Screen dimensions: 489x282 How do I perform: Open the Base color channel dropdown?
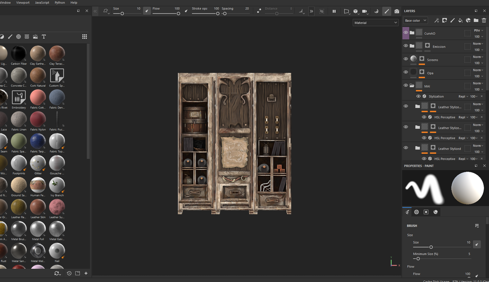416,21
